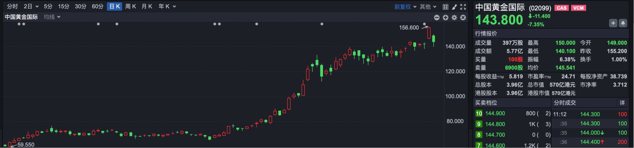This screenshot has height=148, width=634.
Task: Set a price alert with bell icon
Action: point(623,23)
